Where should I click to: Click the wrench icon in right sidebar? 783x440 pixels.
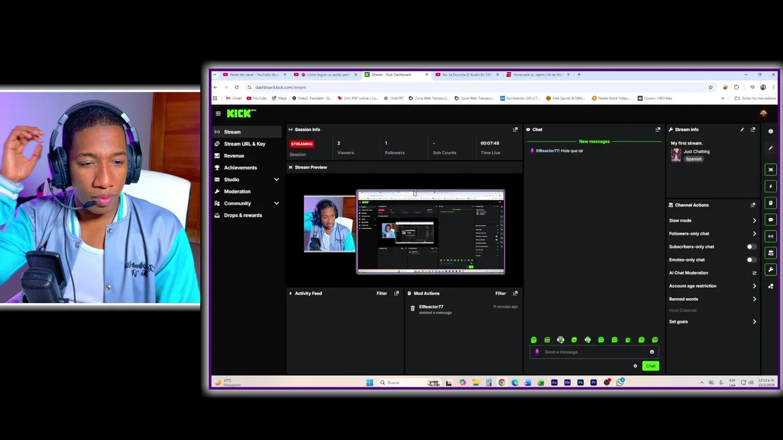tap(771, 269)
